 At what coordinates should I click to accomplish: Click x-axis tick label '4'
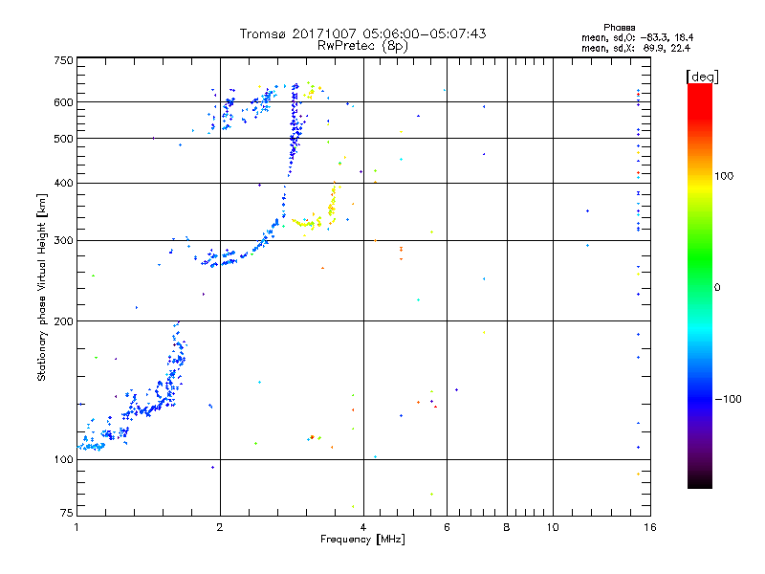363,527
